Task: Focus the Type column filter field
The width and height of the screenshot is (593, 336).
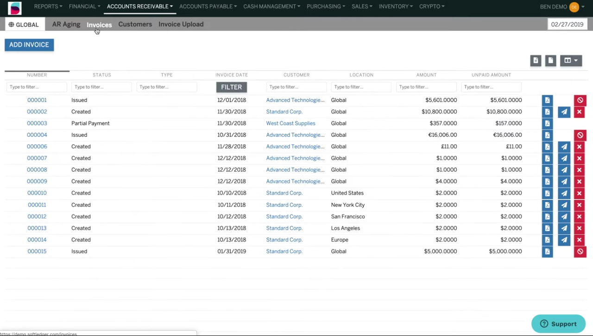Action: [x=167, y=87]
